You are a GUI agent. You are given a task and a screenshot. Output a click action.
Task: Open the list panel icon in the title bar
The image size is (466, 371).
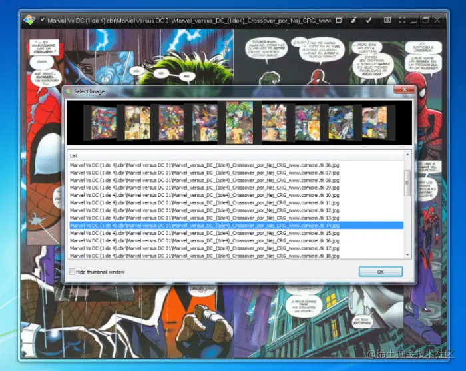pyautogui.click(x=387, y=20)
